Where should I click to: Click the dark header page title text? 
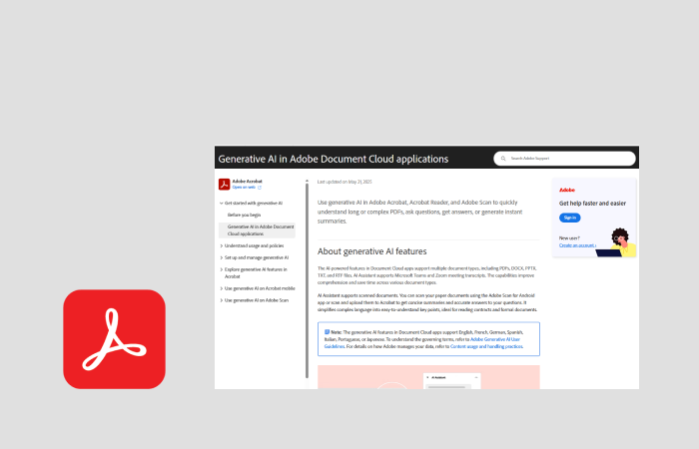coord(333,159)
